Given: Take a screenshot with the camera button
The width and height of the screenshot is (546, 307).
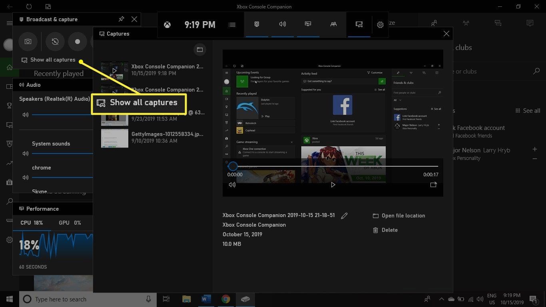Looking at the screenshot, I should pos(28,42).
